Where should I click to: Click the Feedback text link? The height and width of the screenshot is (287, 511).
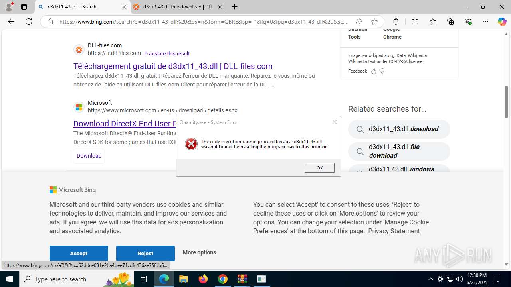(357, 71)
